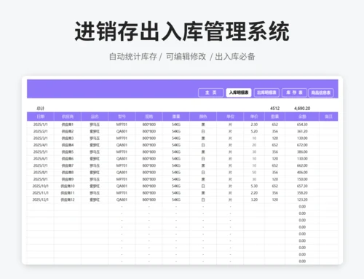Select the 总计 label cell
Screen dimensions: 364x279
[x=41, y=109]
